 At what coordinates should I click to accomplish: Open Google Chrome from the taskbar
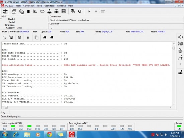(50, 134)
